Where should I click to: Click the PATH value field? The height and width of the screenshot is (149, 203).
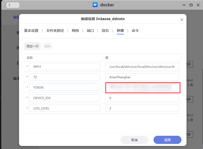(142, 66)
